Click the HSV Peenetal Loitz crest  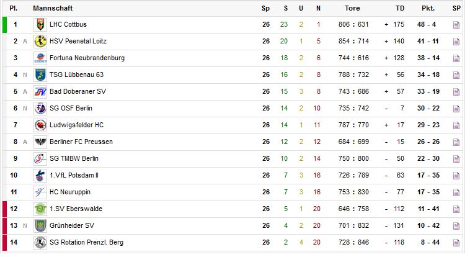[x=40, y=42]
